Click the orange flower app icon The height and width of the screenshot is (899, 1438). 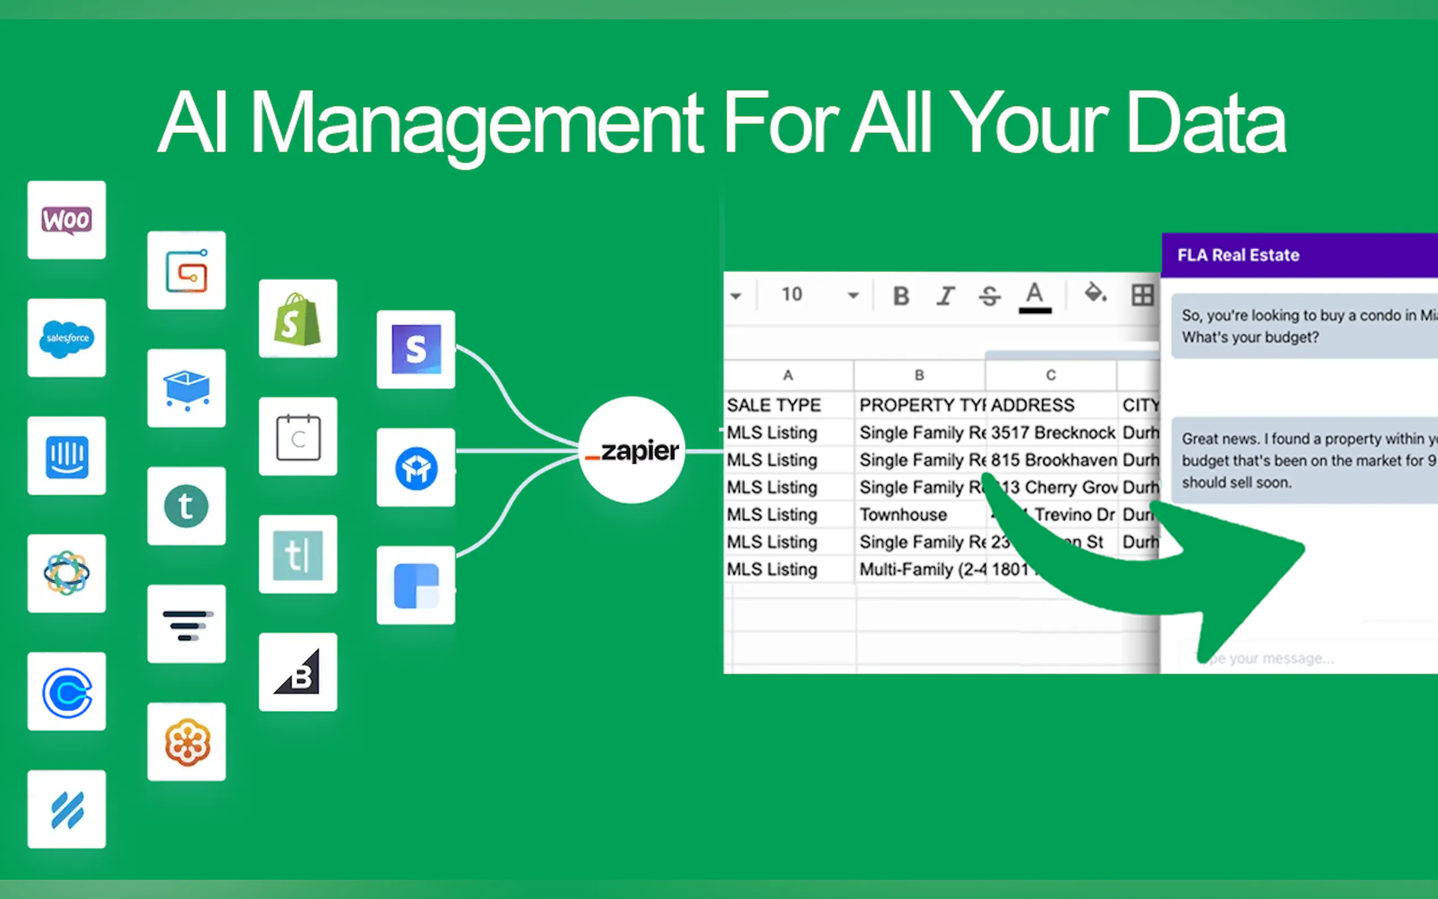coord(187,742)
